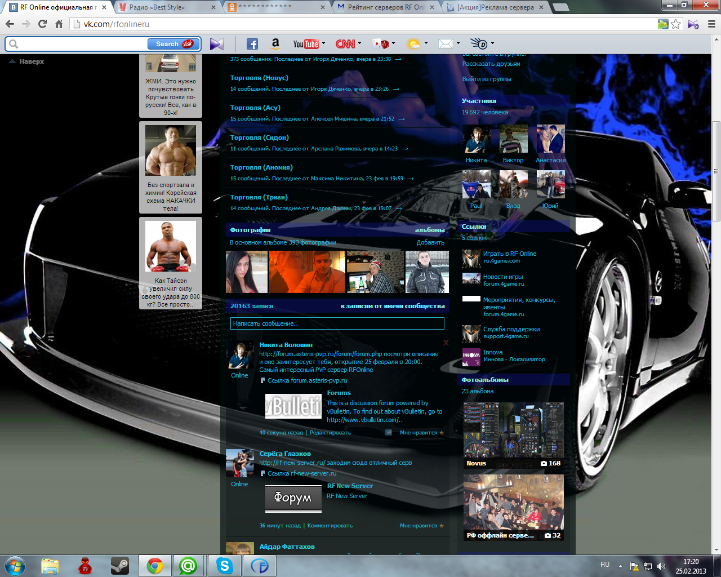Viewport: 721px width, 577px height.
Task: Open the dice games toolbar icon
Action: (381, 44)
